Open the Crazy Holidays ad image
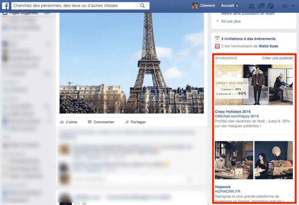 pos(254,85)
